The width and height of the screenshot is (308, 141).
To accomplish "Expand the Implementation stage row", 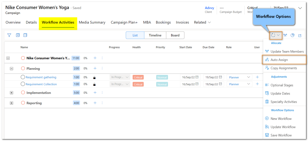I will pyautogui.click(x=11, y=93).
